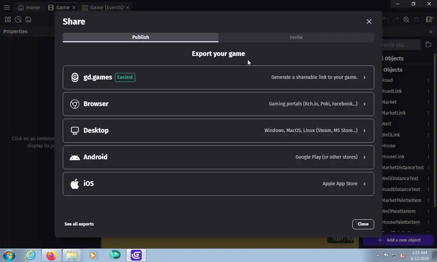The height and width of the screenshot is (262, 437).
Task: Close the Share dialog with X icon
Action: coord(369,21)
